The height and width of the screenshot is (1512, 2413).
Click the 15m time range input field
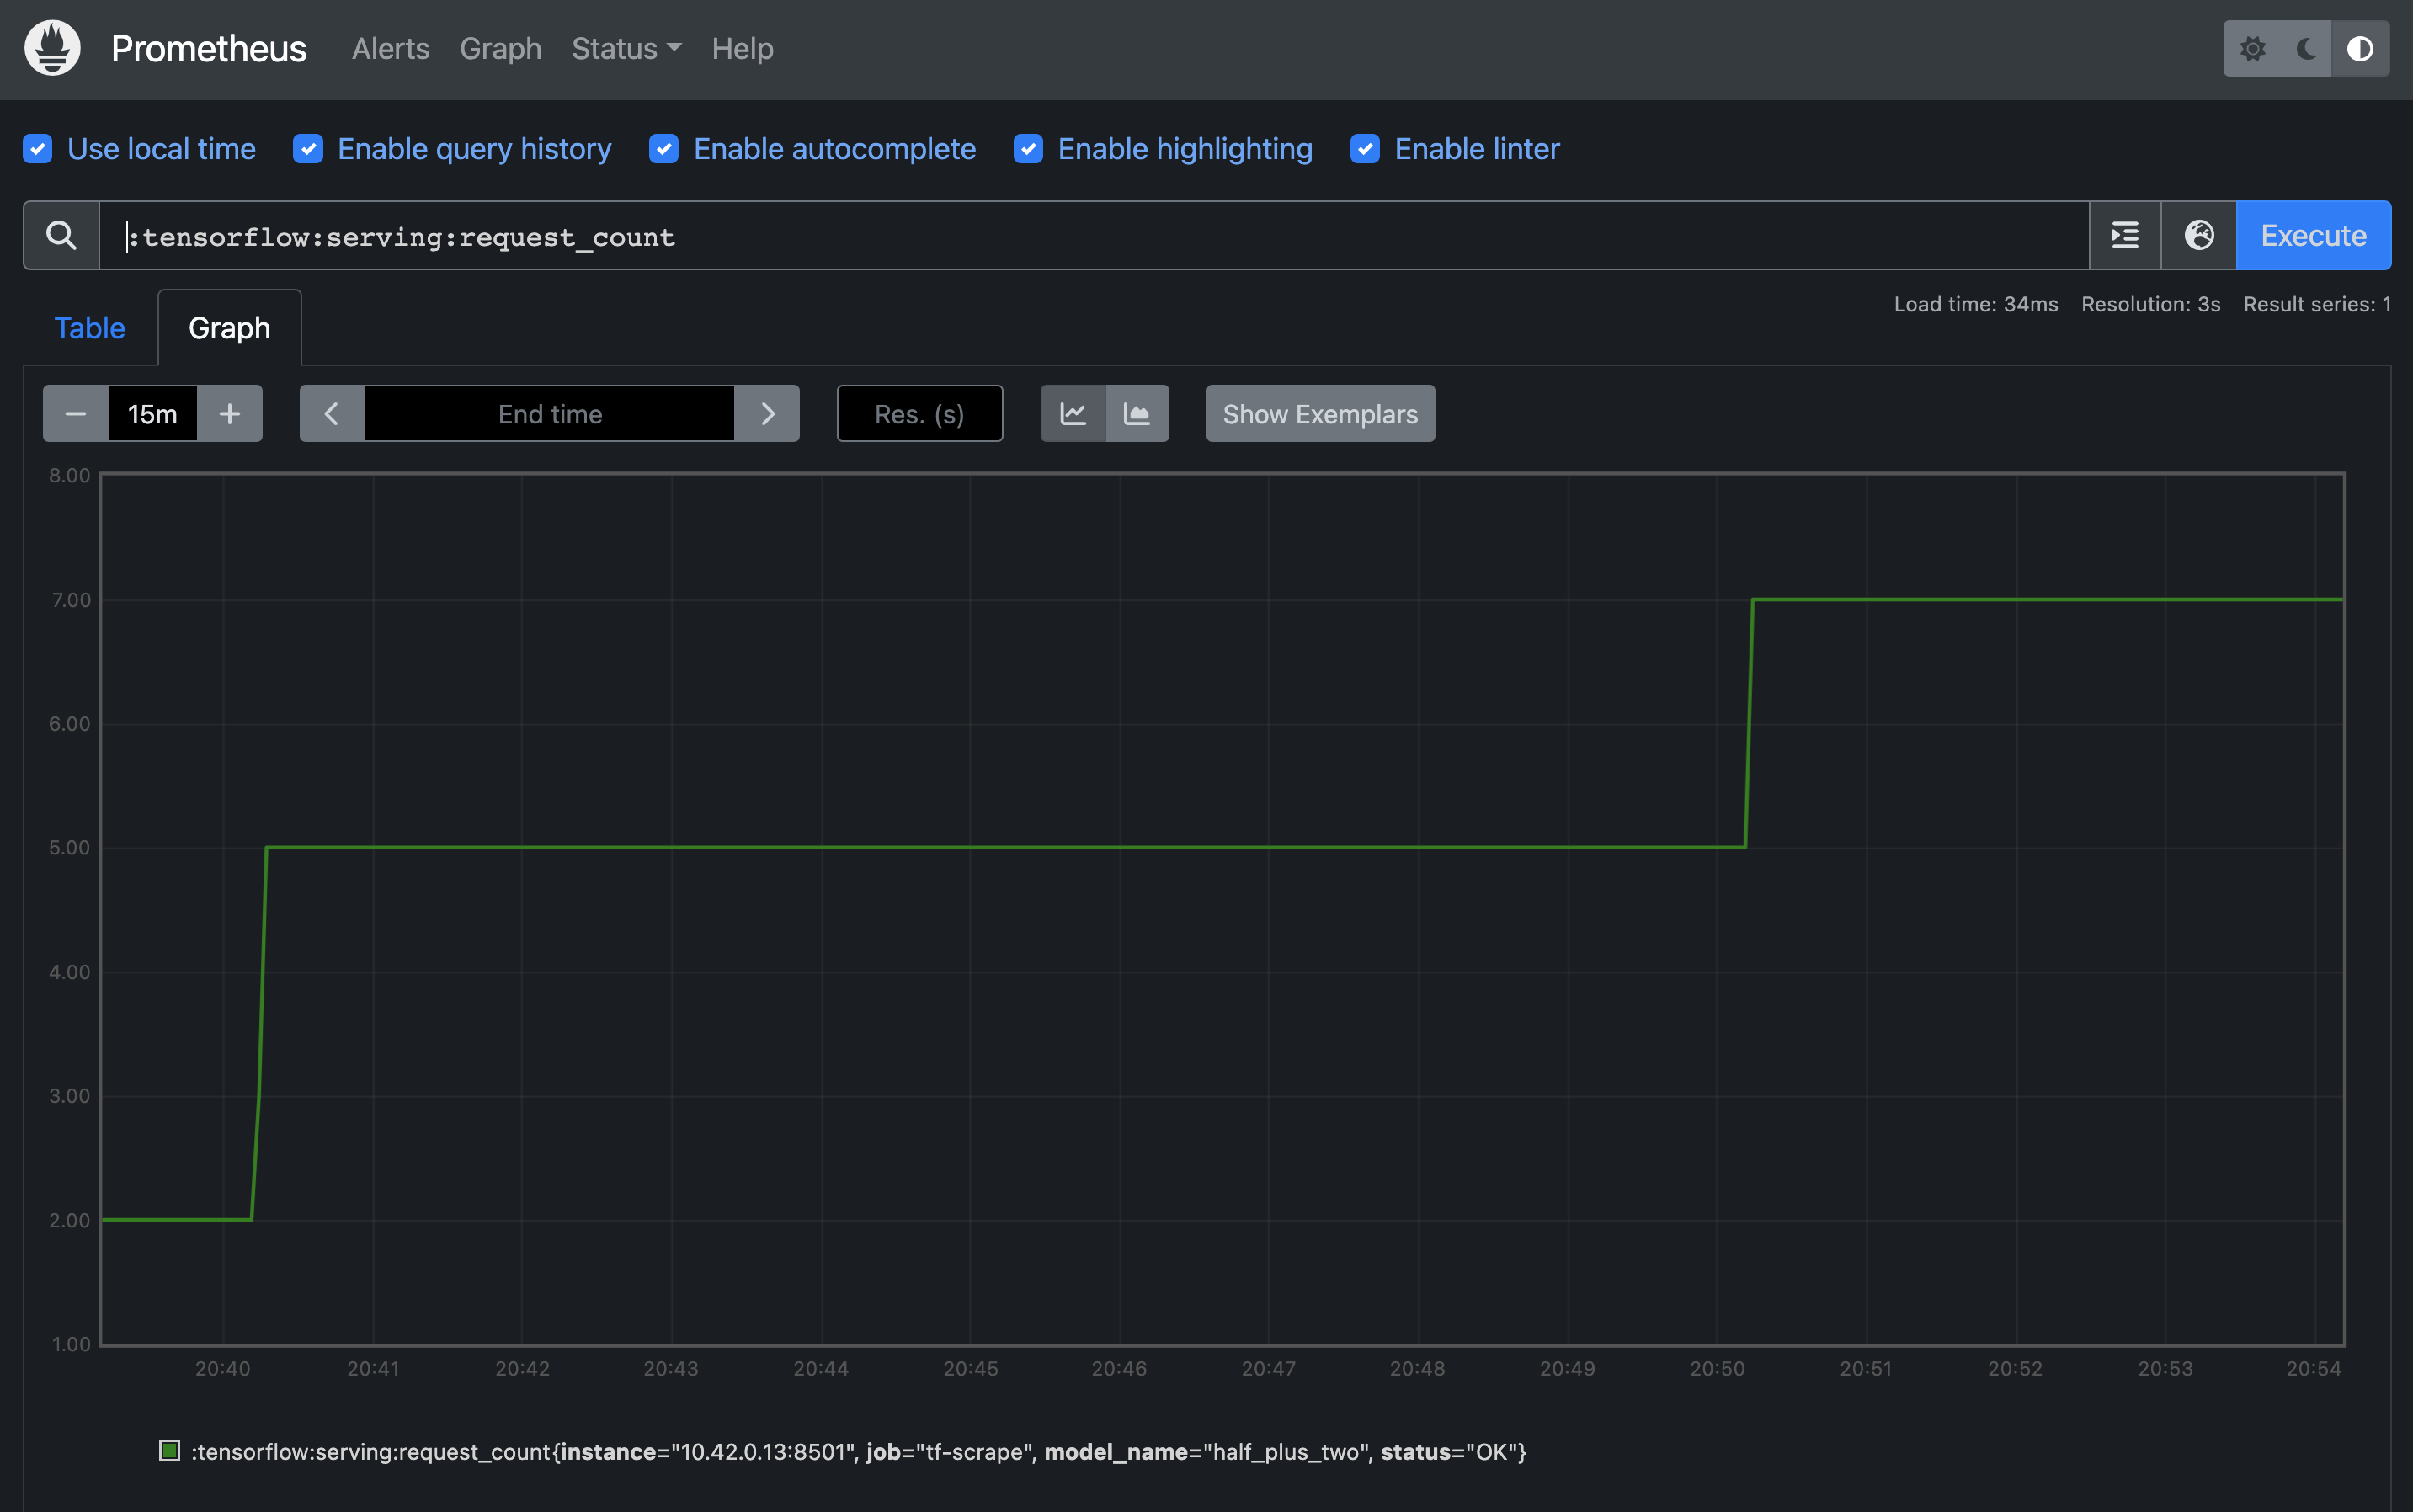[152, 413]
